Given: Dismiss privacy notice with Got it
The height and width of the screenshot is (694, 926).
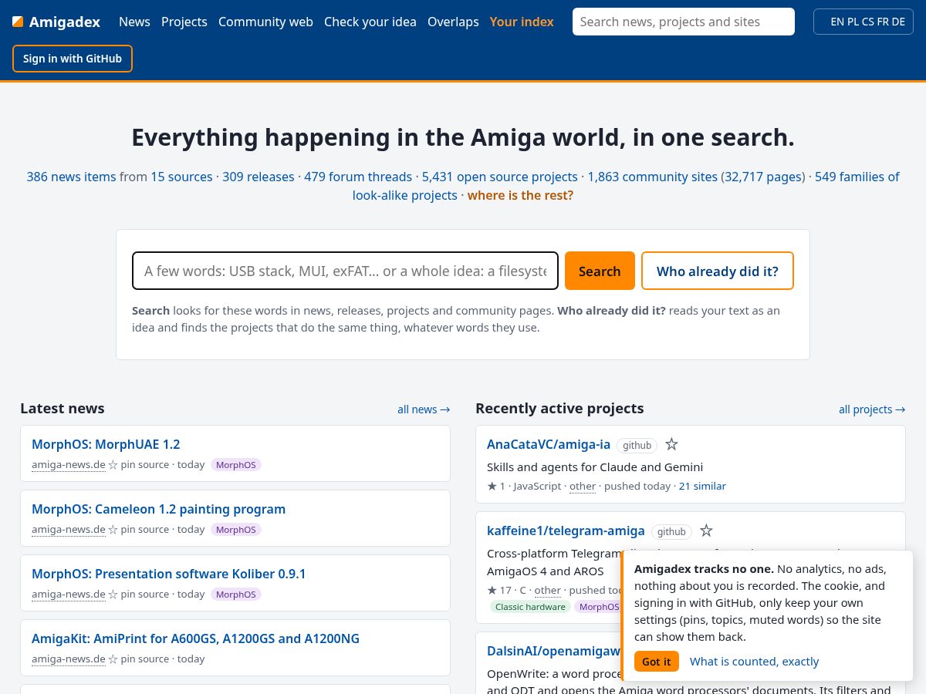Looking at the screenshot, I should (657, 662).
